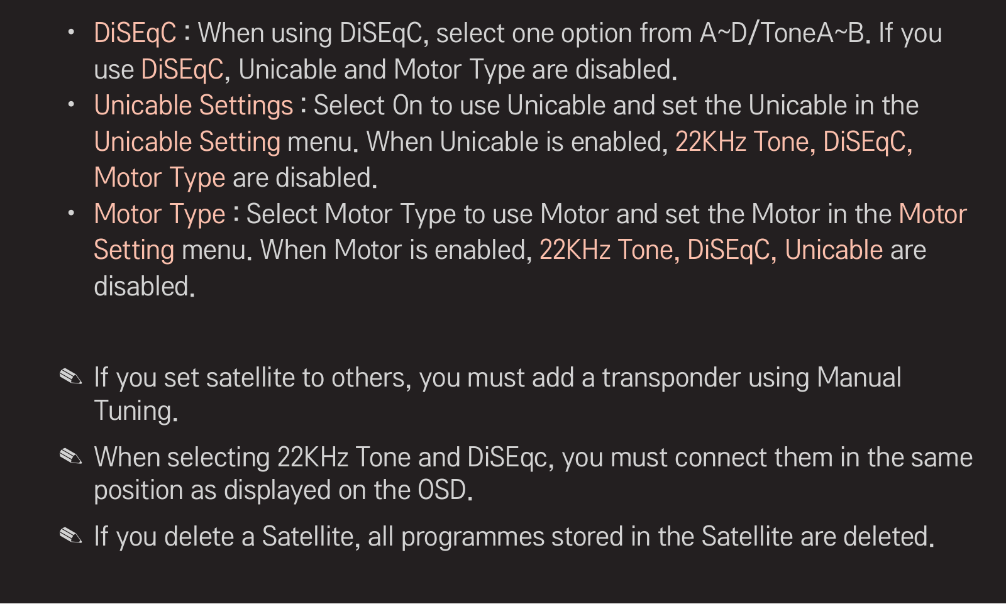Click the bullet point before DiSEqC heading
The image size is (1006, 604).
[x=72, y=31]
